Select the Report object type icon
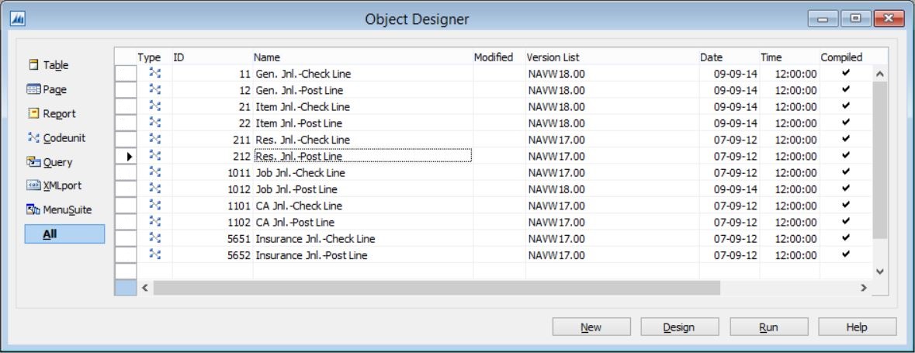The width and height of the screenshot is (915, 353). pyautogui.click(x=34, y=113)
